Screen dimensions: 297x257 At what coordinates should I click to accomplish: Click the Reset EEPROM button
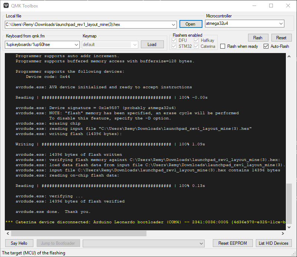coord(232,243)
